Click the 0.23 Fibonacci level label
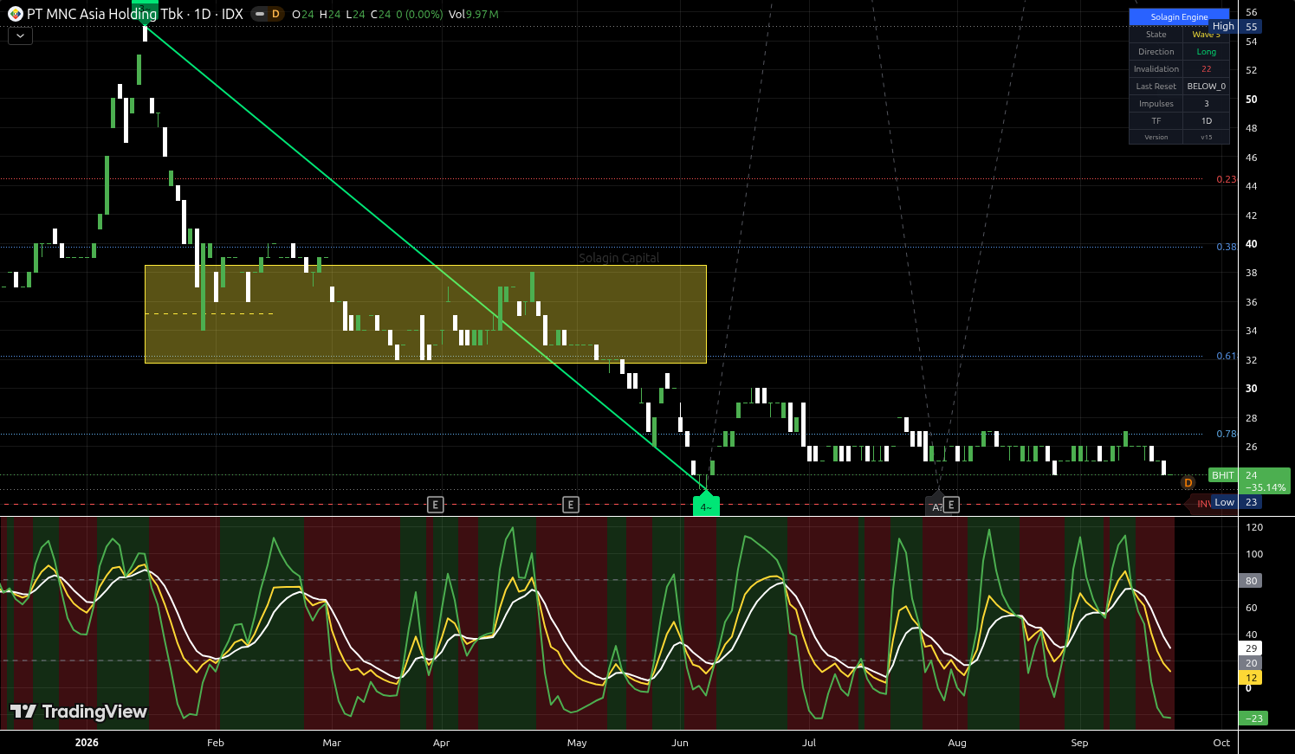Viewport: 1295px width, 754px height. (x=1227, y=179)
